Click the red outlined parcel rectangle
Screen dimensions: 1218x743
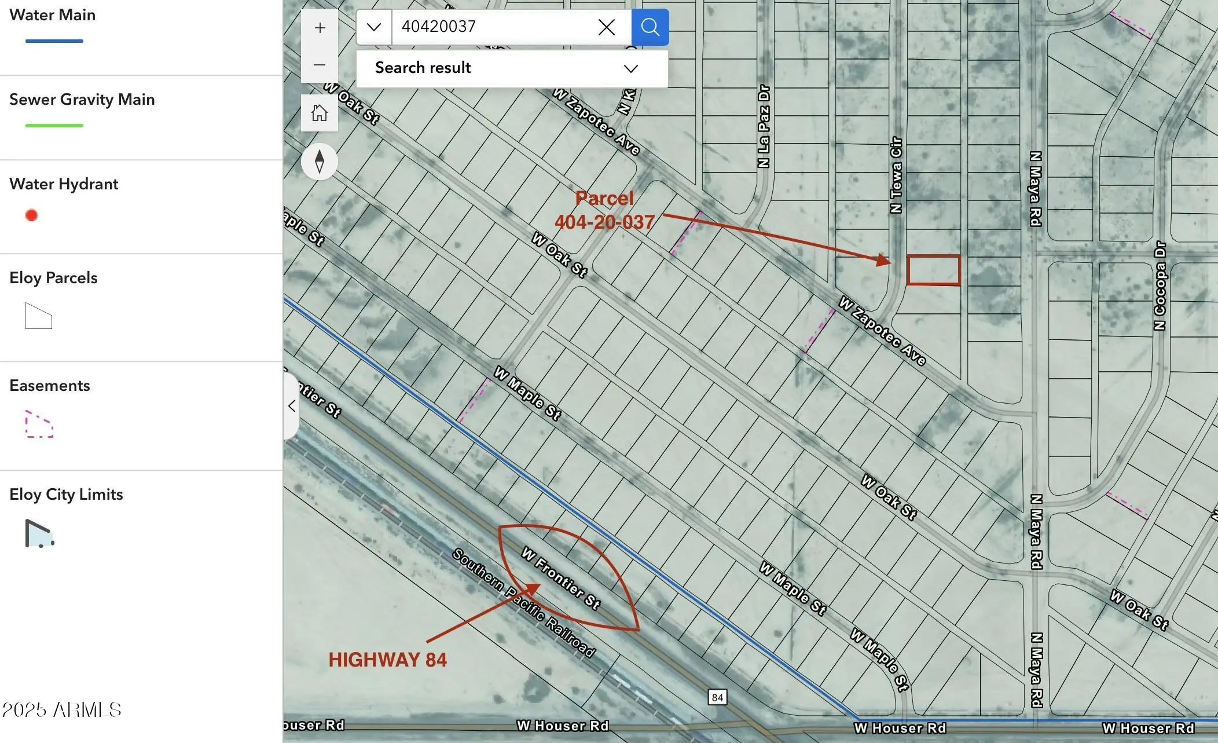pyautogui.click(x=933, y=270)
